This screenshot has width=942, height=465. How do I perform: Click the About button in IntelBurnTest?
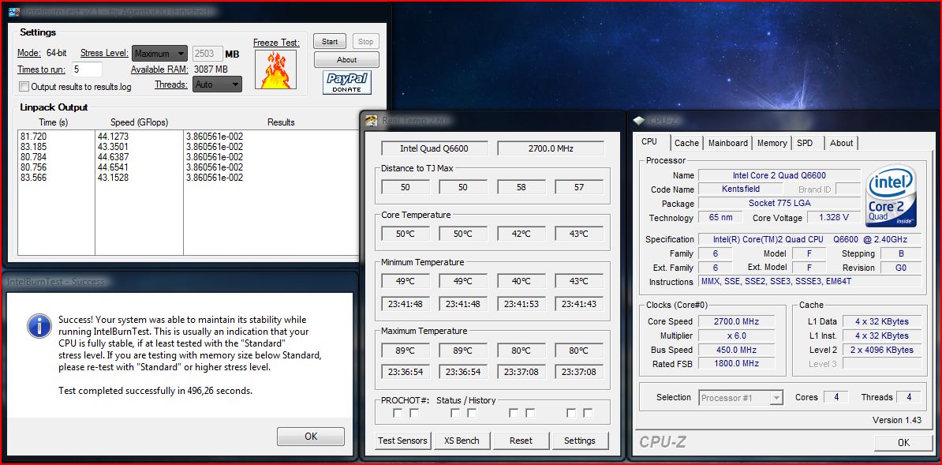tap(346, 59)
